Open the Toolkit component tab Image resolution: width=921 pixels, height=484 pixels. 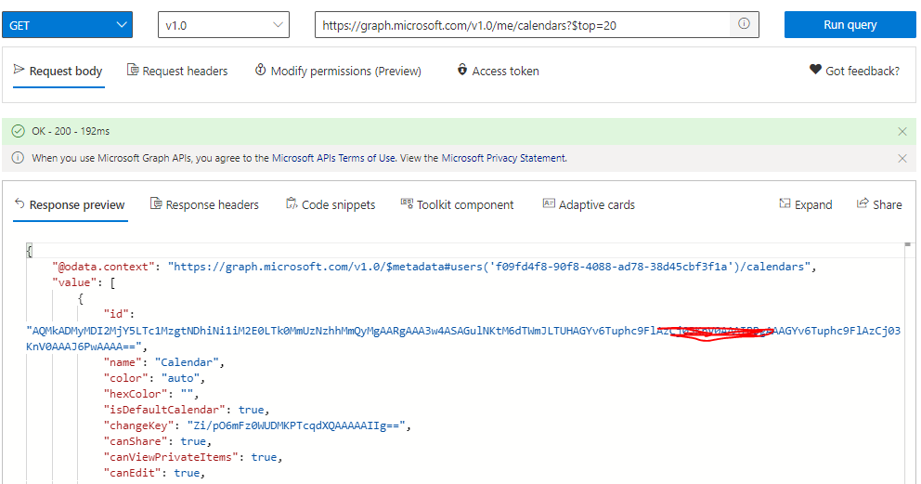tap(457, 205)
